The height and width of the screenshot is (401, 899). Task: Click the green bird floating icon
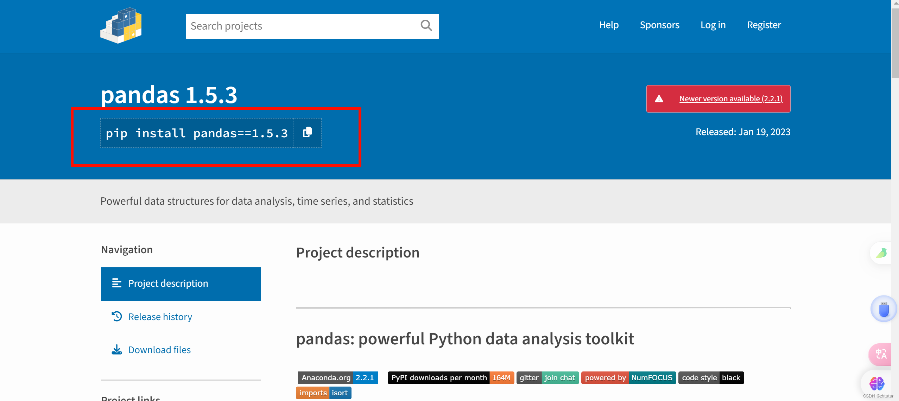[x=882, y=253]
